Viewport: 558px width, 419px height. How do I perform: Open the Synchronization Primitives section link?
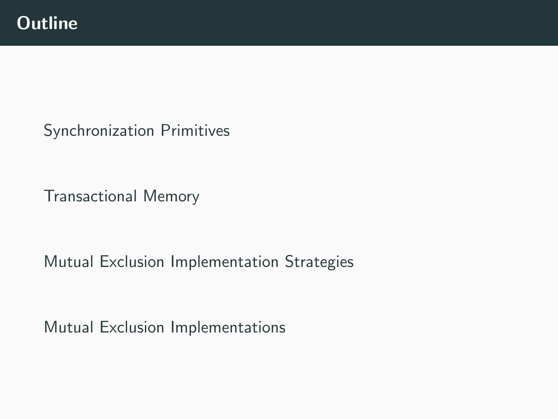coord(136,131)
